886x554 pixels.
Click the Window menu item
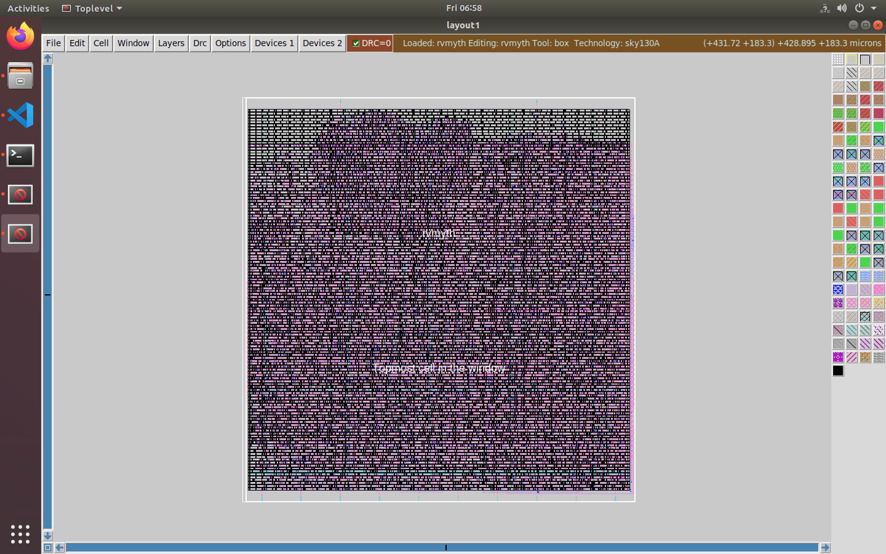click(133, 43)
